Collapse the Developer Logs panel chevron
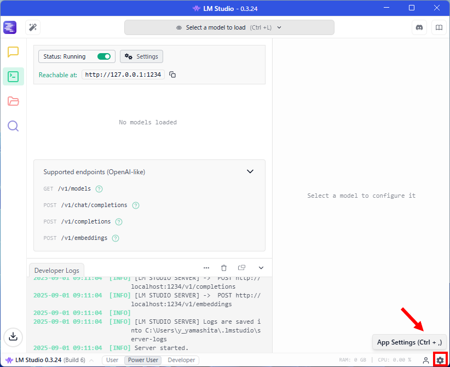The height and width of the screenshot is (367, 450). 261,268
